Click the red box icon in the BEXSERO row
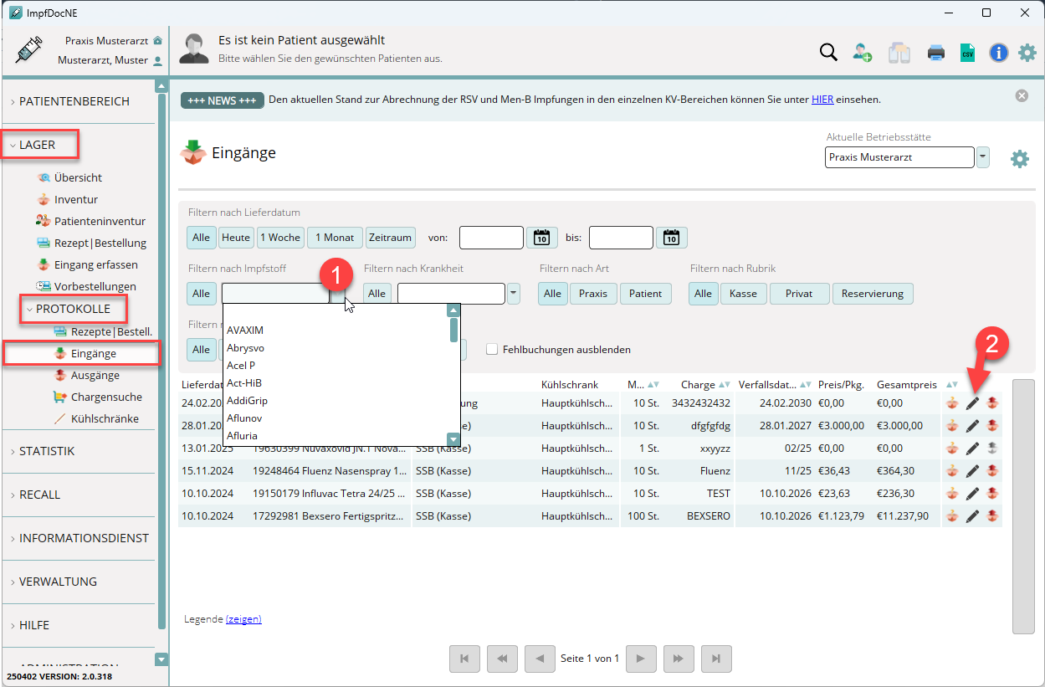Image resolution: width=1045 pixels, height=687 pixels. pos(992,516)
